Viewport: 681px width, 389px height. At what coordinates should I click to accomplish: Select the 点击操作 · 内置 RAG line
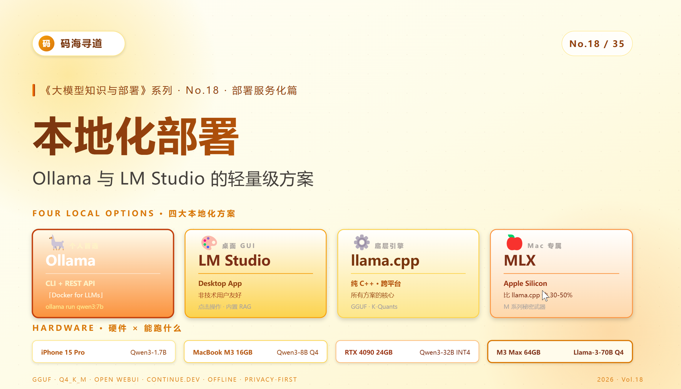[x=225, y=307]
